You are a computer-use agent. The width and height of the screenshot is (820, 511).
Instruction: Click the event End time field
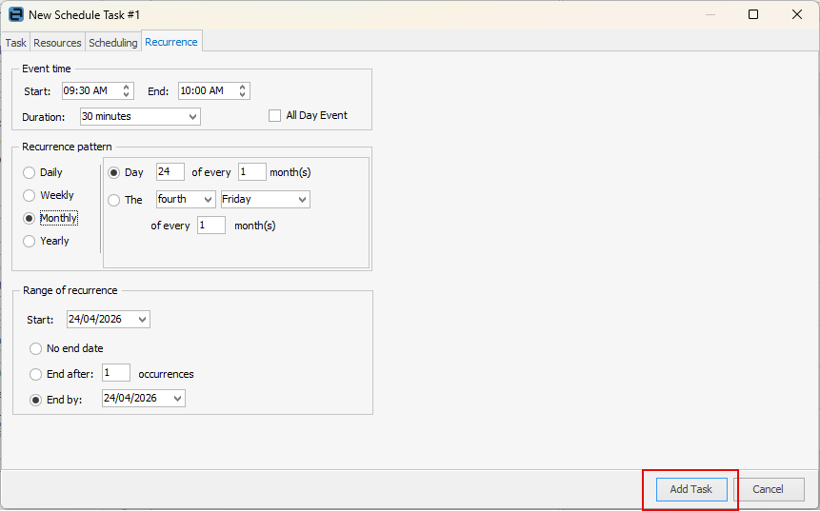pyautogui.click(x=214, y=91)
